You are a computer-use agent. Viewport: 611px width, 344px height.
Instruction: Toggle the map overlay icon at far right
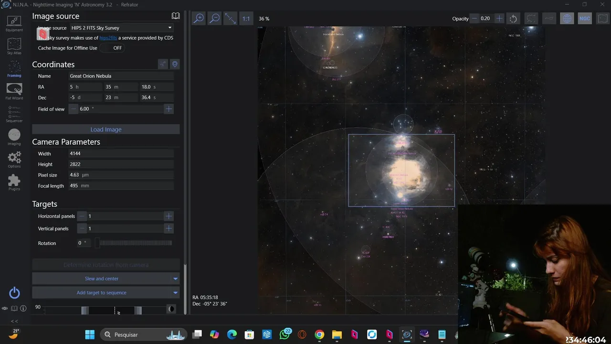602,19
